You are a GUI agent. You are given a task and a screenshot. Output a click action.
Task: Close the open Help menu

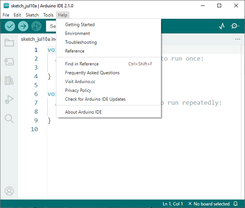point(62,15)
